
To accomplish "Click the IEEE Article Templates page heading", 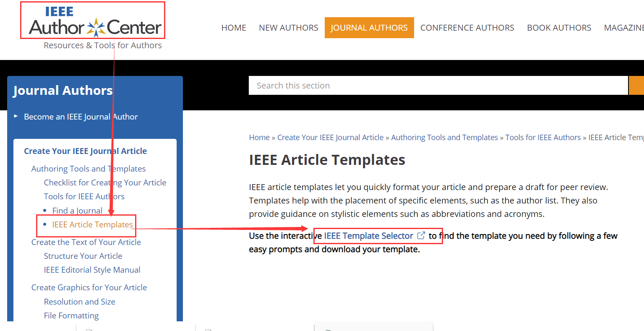I will (x=327, y=160).
